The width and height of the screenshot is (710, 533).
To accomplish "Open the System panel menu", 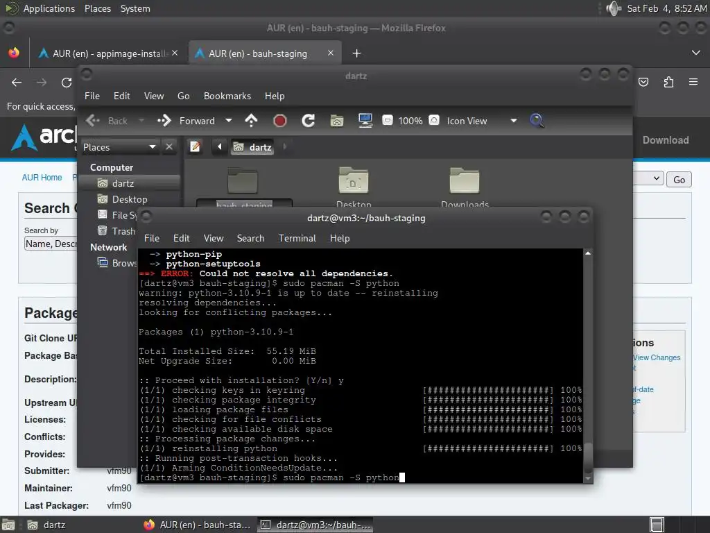I will click(x=135, y=8).
